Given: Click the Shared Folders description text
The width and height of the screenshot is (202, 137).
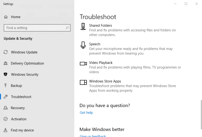Looking at the screenshot, I should tap(133, 32).
